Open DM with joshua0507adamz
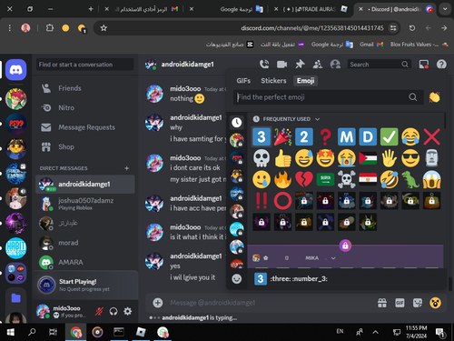454x341 pixels. pyautogui.click(x=85, y=204)
